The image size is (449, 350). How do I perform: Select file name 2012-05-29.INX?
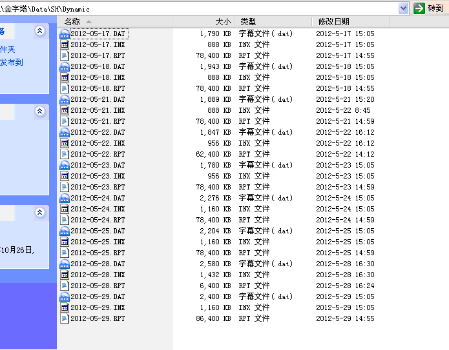click(98, 307)
